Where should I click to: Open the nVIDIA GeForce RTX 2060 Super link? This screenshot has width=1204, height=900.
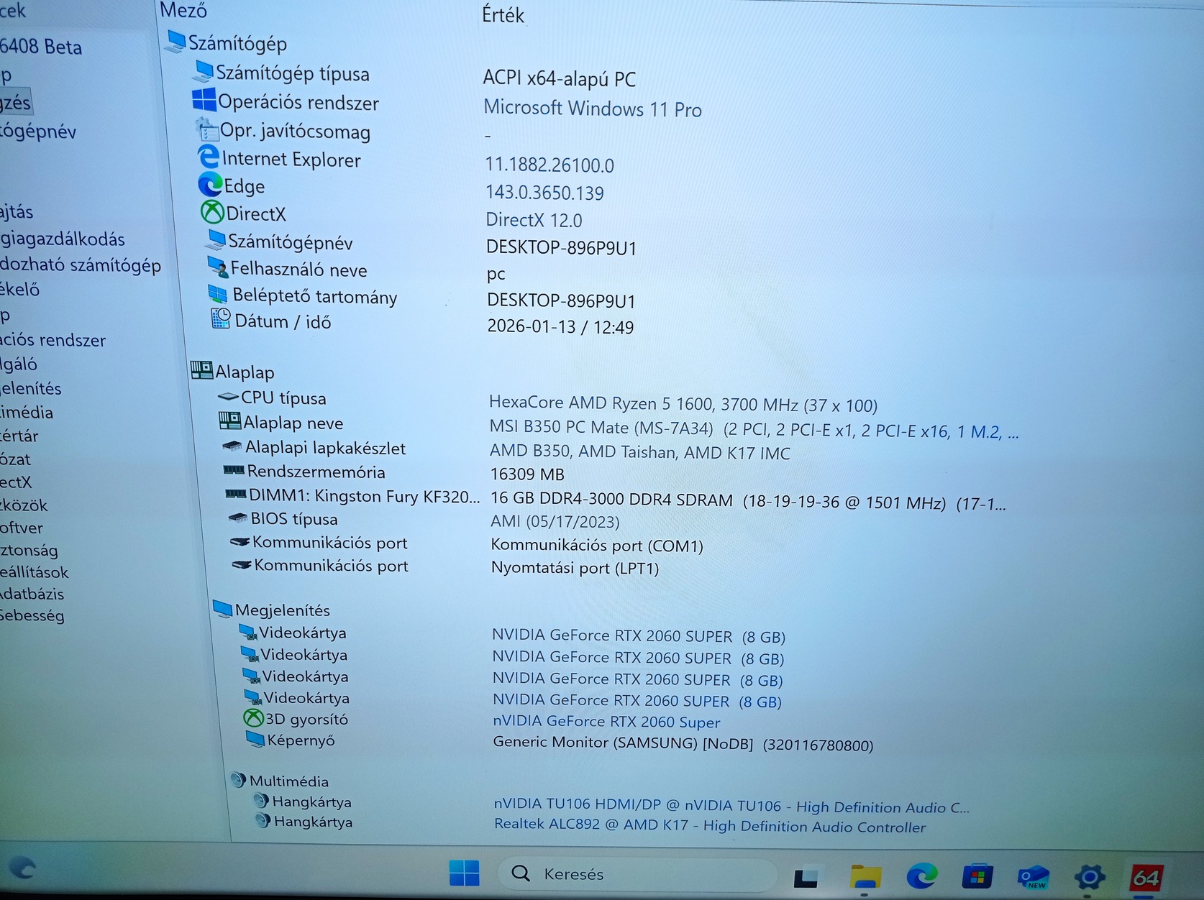point(606,722)
